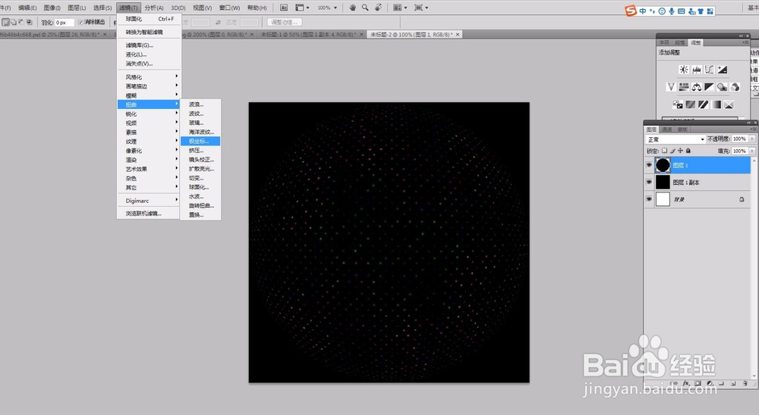This screenshot has width=759, height=415.
Task: Open the 不透明度 opacity slider arrow
Action: (751, 139)
